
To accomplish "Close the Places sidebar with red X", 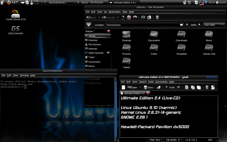I will 108,31.
